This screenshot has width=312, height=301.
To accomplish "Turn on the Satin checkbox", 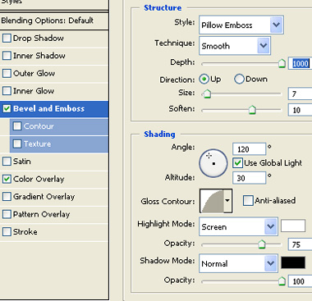I will pos(7,162).
